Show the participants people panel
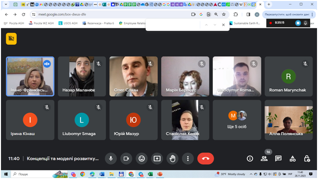 (x=264, y=158)
